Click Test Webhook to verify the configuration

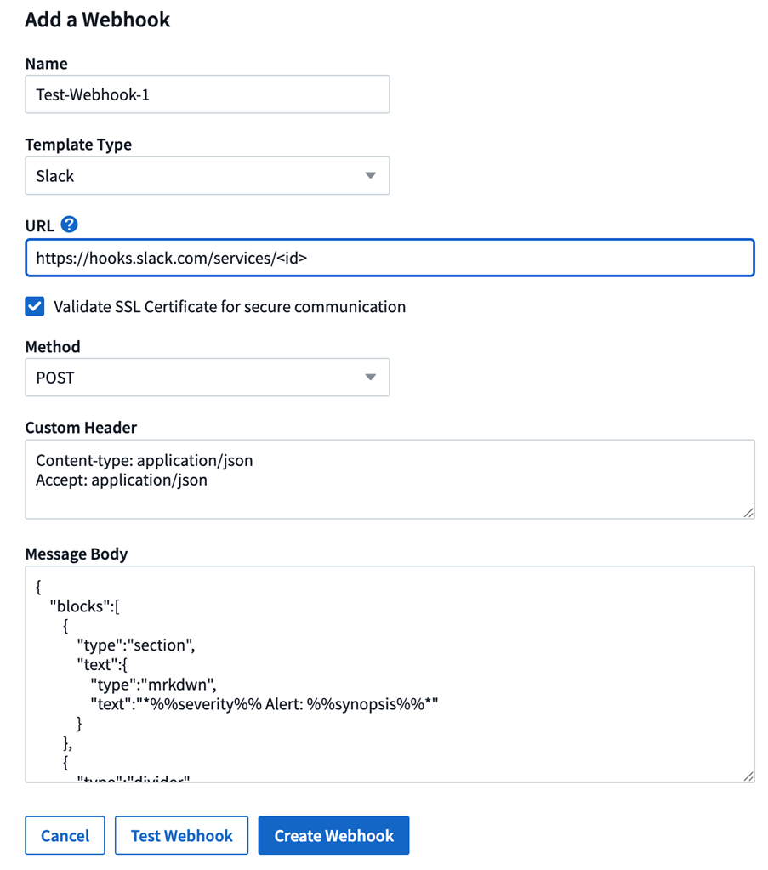[x=181, y=835]
